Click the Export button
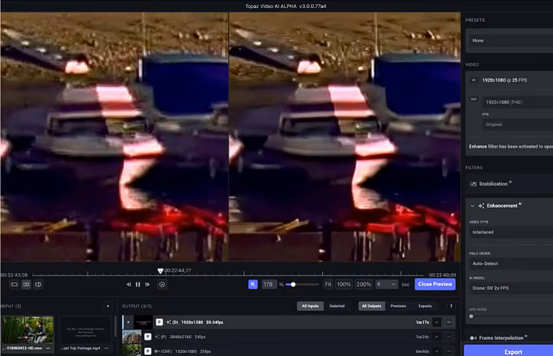The width and height of the screenshot is (553, 356). [508, 352]
